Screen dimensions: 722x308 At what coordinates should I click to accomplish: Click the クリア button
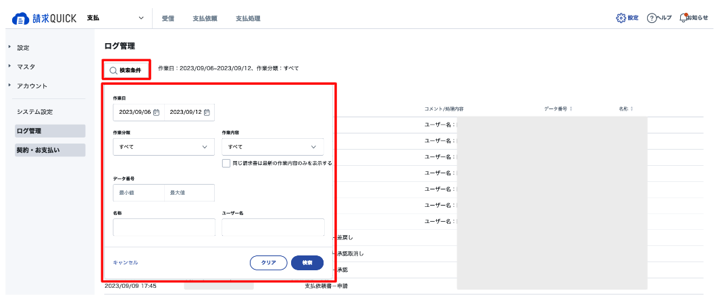[x=268, y=262]
